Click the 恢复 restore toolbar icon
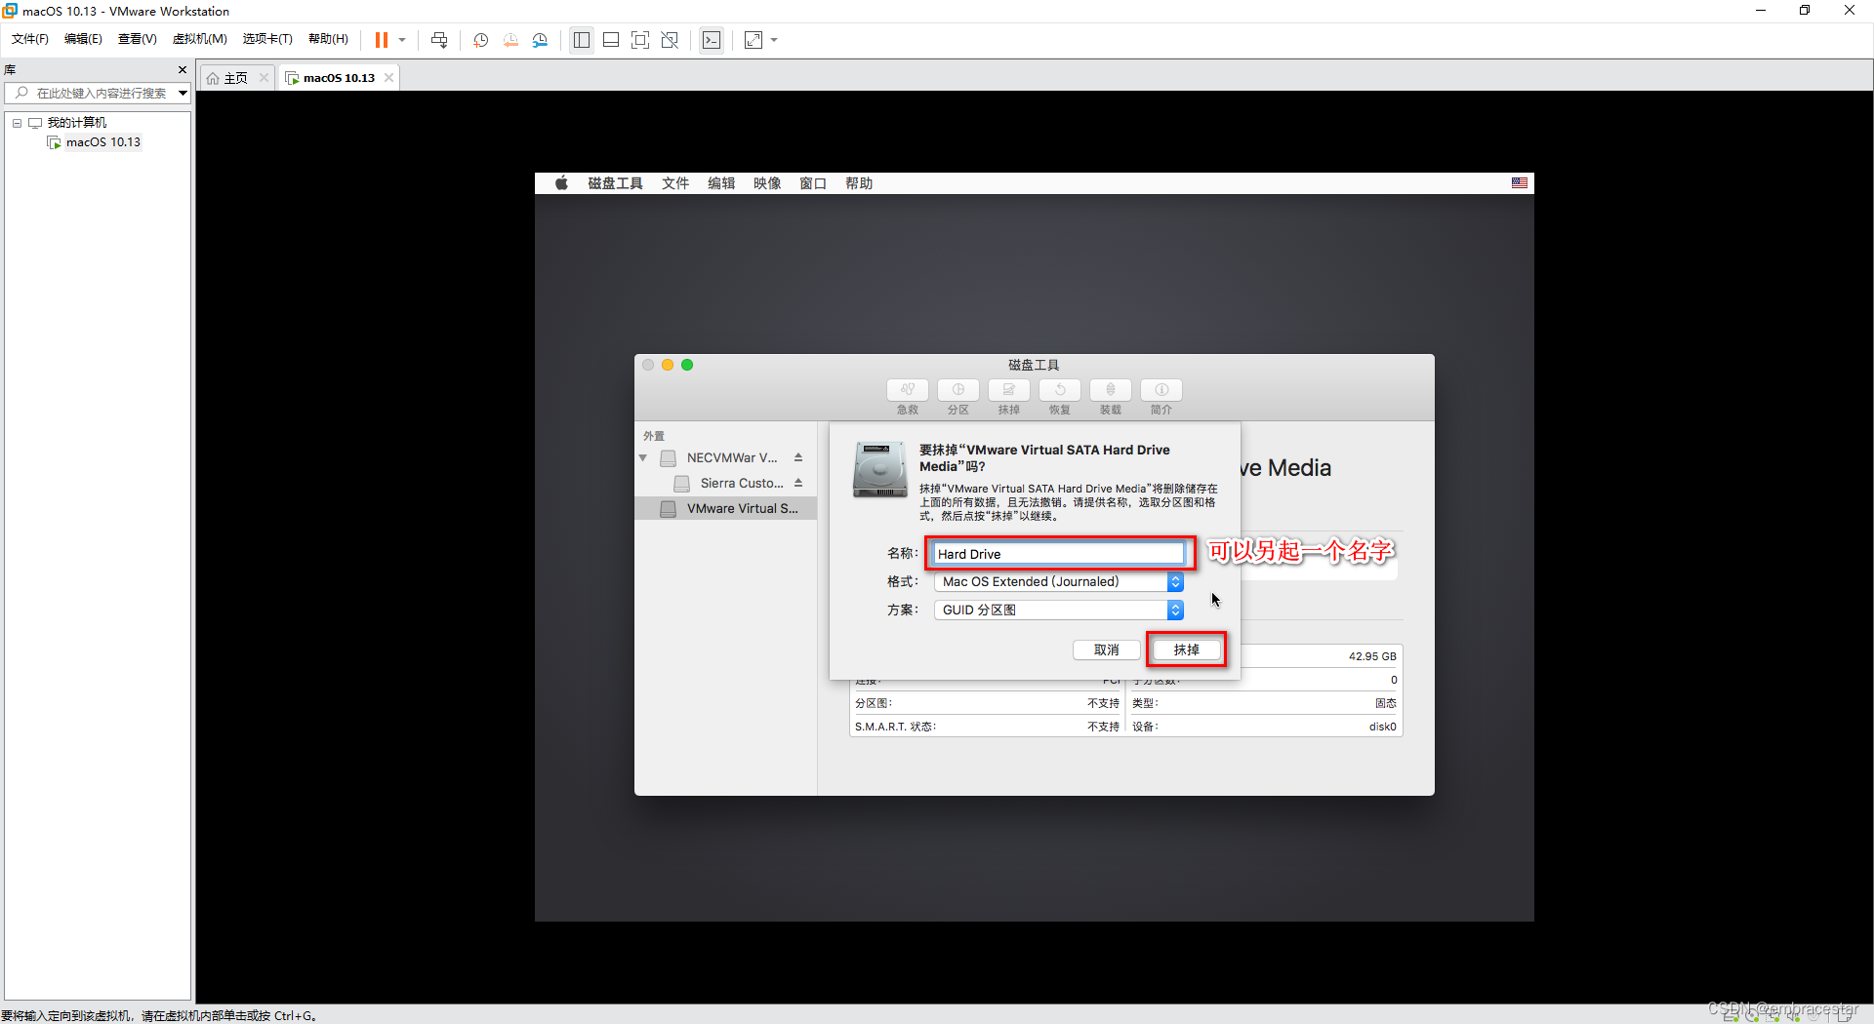 coord(1060,390)
